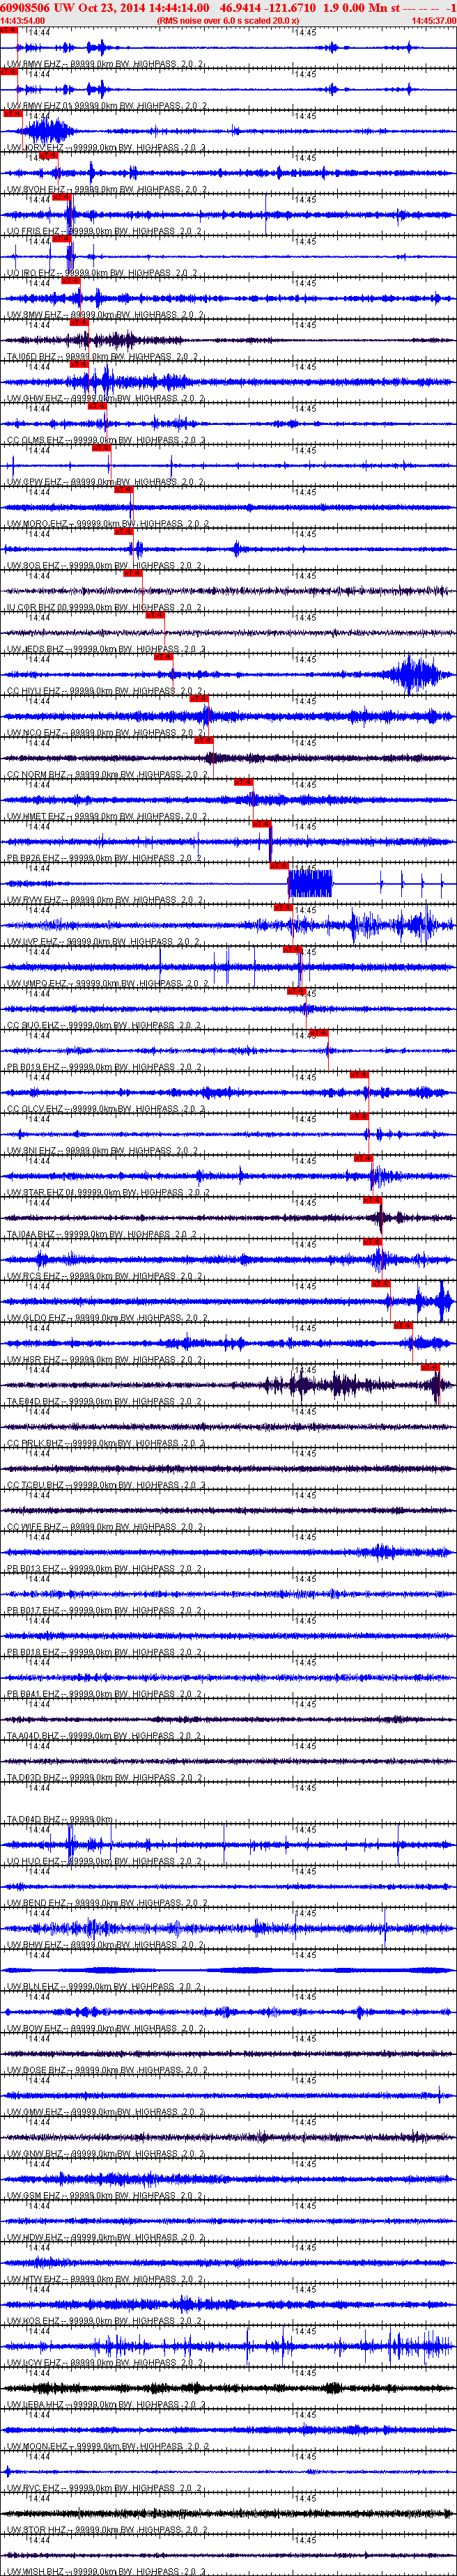Select the UW HDW EHZ station label
The width and height of the screenshot is (457, 2576).
pos(105,2238)
